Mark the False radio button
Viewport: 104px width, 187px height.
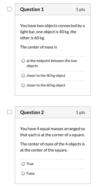point(23,174)
